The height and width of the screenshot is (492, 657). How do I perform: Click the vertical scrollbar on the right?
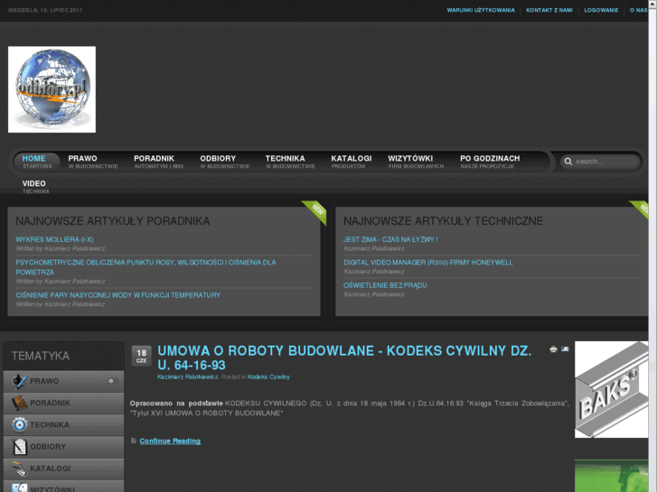652,246
